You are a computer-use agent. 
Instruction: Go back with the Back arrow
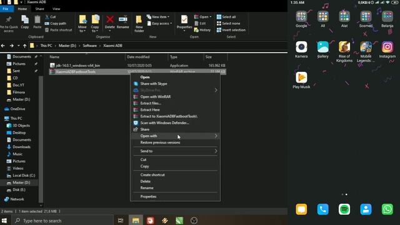pyautogui.click(x=3, y=46)
